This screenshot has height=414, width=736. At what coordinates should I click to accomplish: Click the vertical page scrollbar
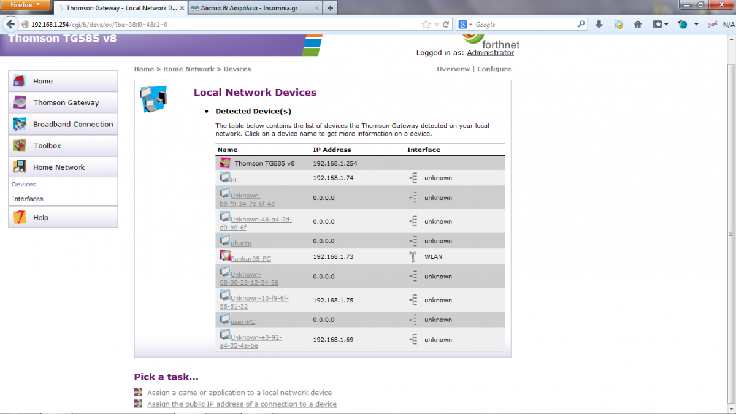tap(731, 233)
